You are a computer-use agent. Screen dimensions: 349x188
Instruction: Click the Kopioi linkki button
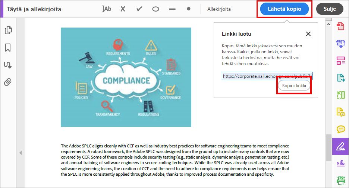click(x=294, y=86)
